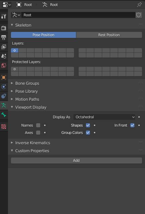The image size is (145, 214).
Task: Toggle the fake user shield button
Action: pos(139,15)
